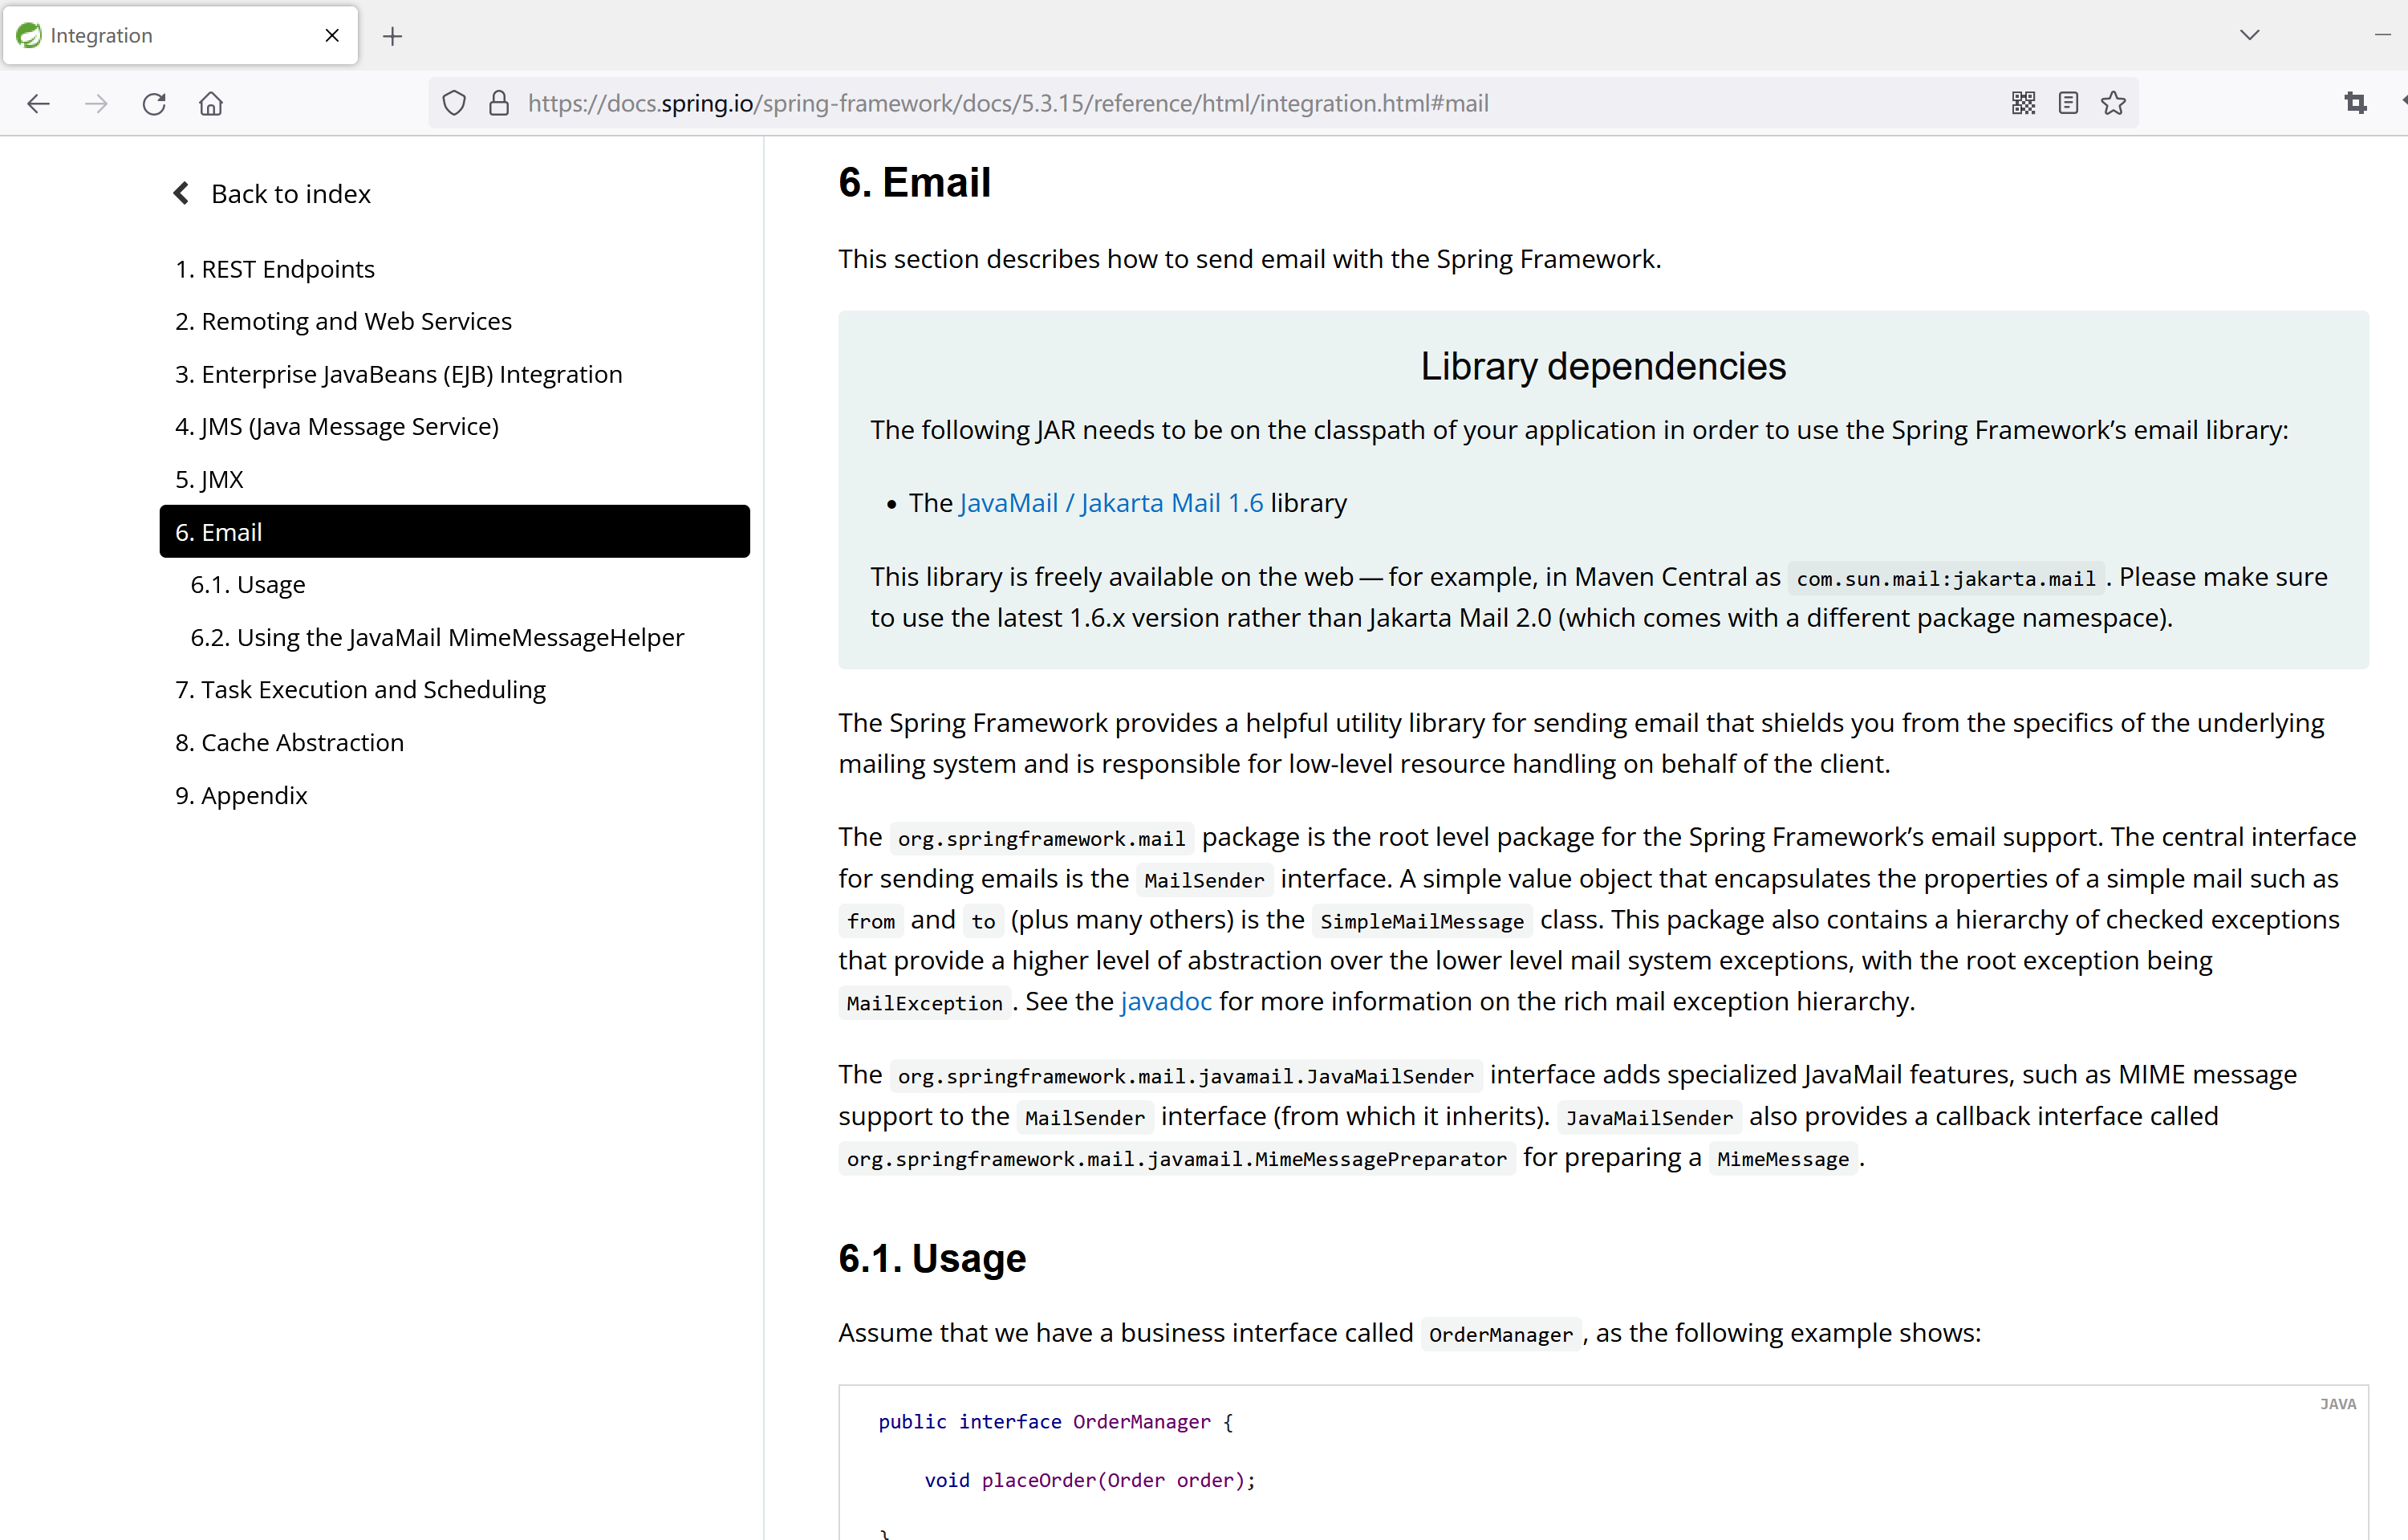Toggle tracking protection via the shield icon
The image size is (2408, 1540).
(x=454, y=103)
